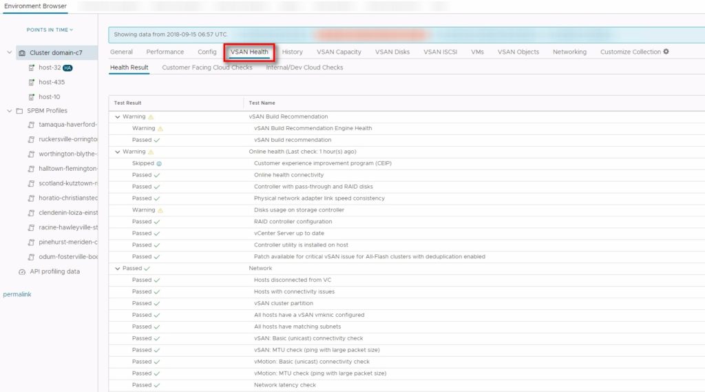The image size is (705, 392).
Task: Click the API profiling data icon
Action: pos(22,271)
